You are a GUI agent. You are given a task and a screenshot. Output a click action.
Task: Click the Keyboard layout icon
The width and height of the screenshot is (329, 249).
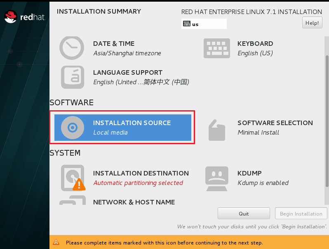click(x=217, y=48)
